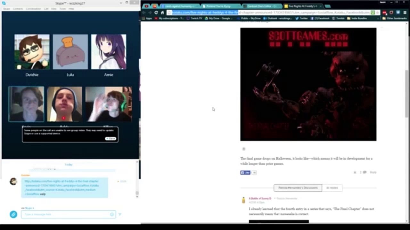
Task: Open the Skype menu in Skype window
Action: 6,9
